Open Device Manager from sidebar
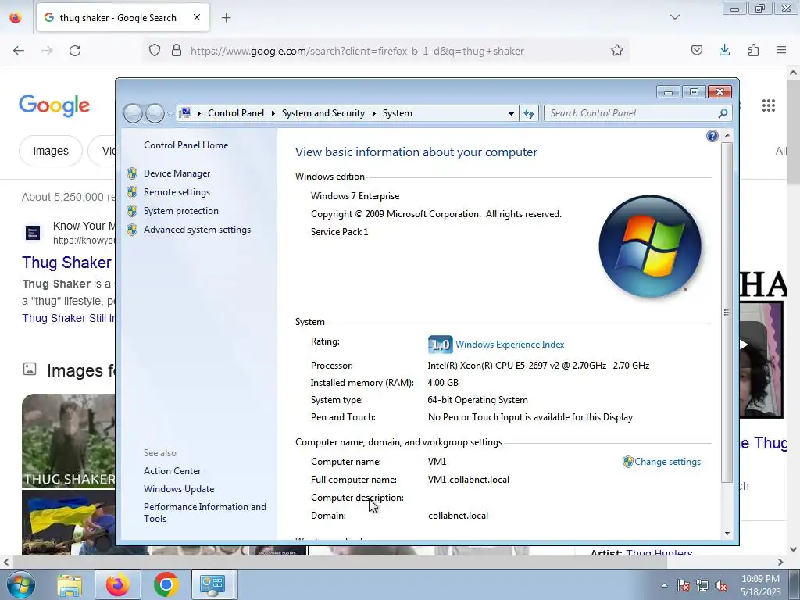 177,173
